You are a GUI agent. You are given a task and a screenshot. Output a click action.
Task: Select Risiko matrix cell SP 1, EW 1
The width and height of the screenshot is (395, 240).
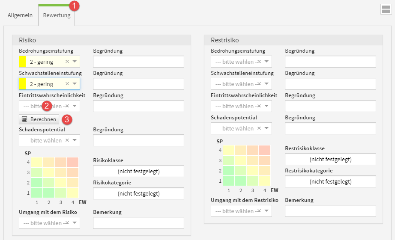pyautogui.click(x=37, y=193)
